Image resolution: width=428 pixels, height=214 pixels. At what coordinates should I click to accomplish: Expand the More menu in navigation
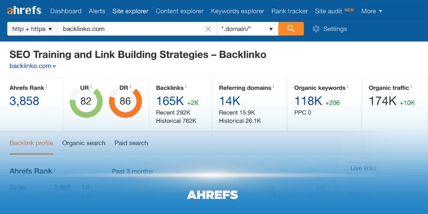[372, 11]
